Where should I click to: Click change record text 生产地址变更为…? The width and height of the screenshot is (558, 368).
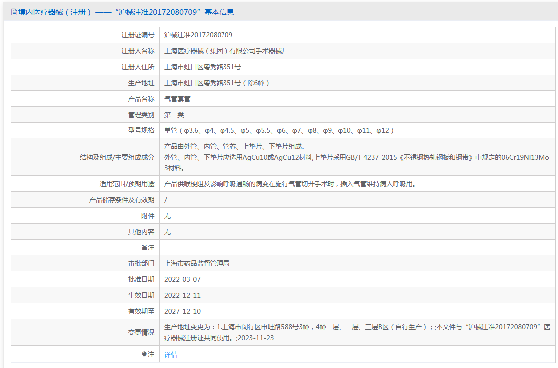(x=357, y=332)
